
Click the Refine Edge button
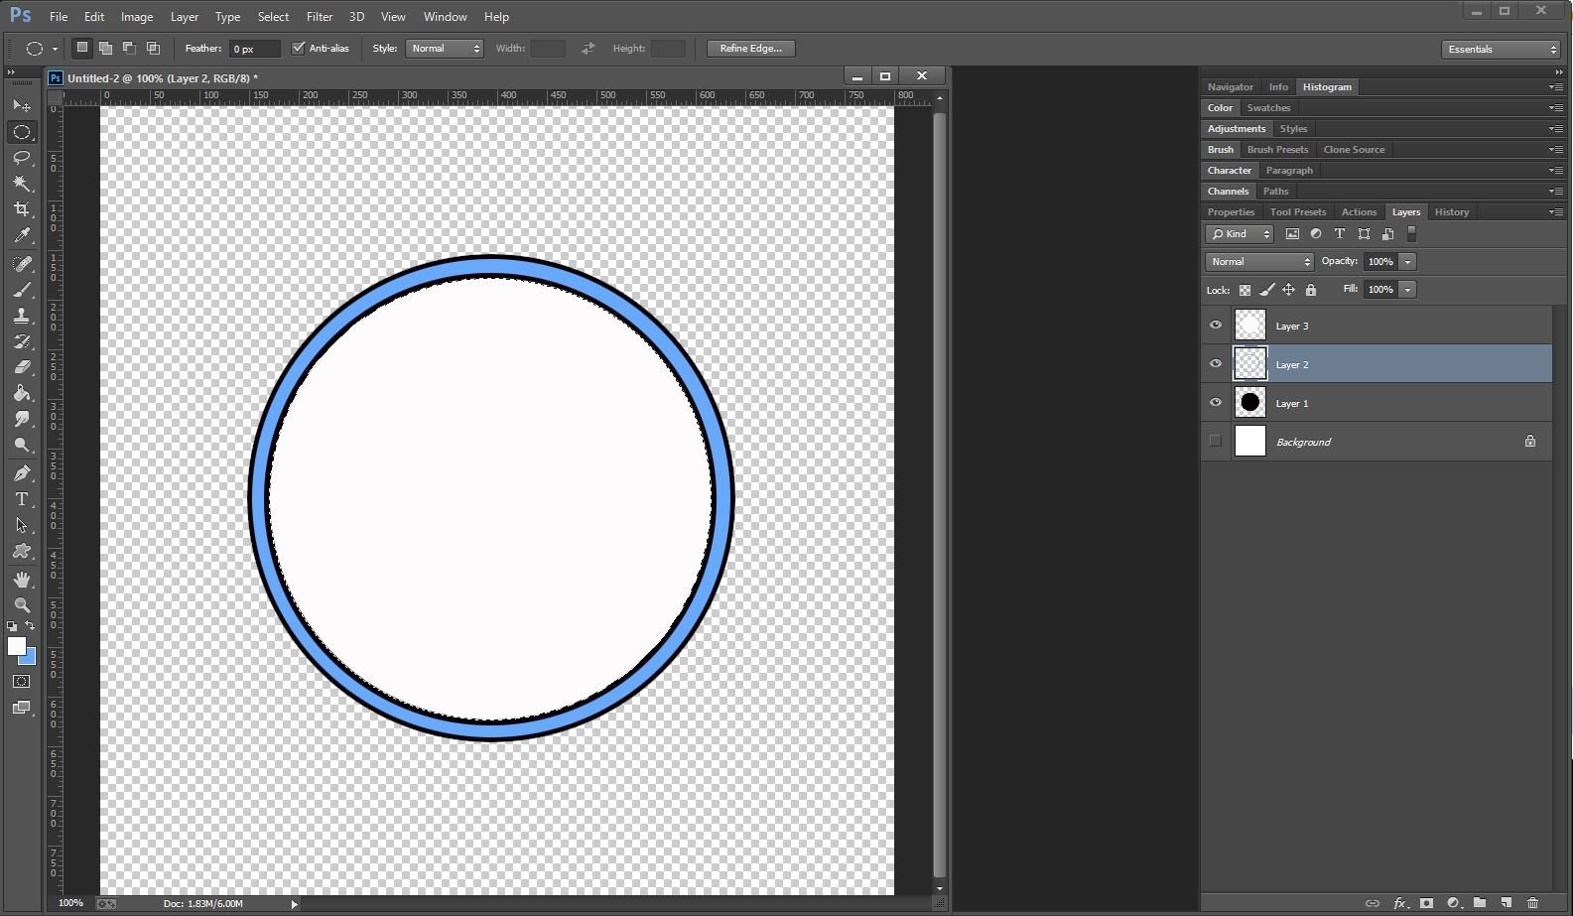pyautogui.click(x=751, y=49)
